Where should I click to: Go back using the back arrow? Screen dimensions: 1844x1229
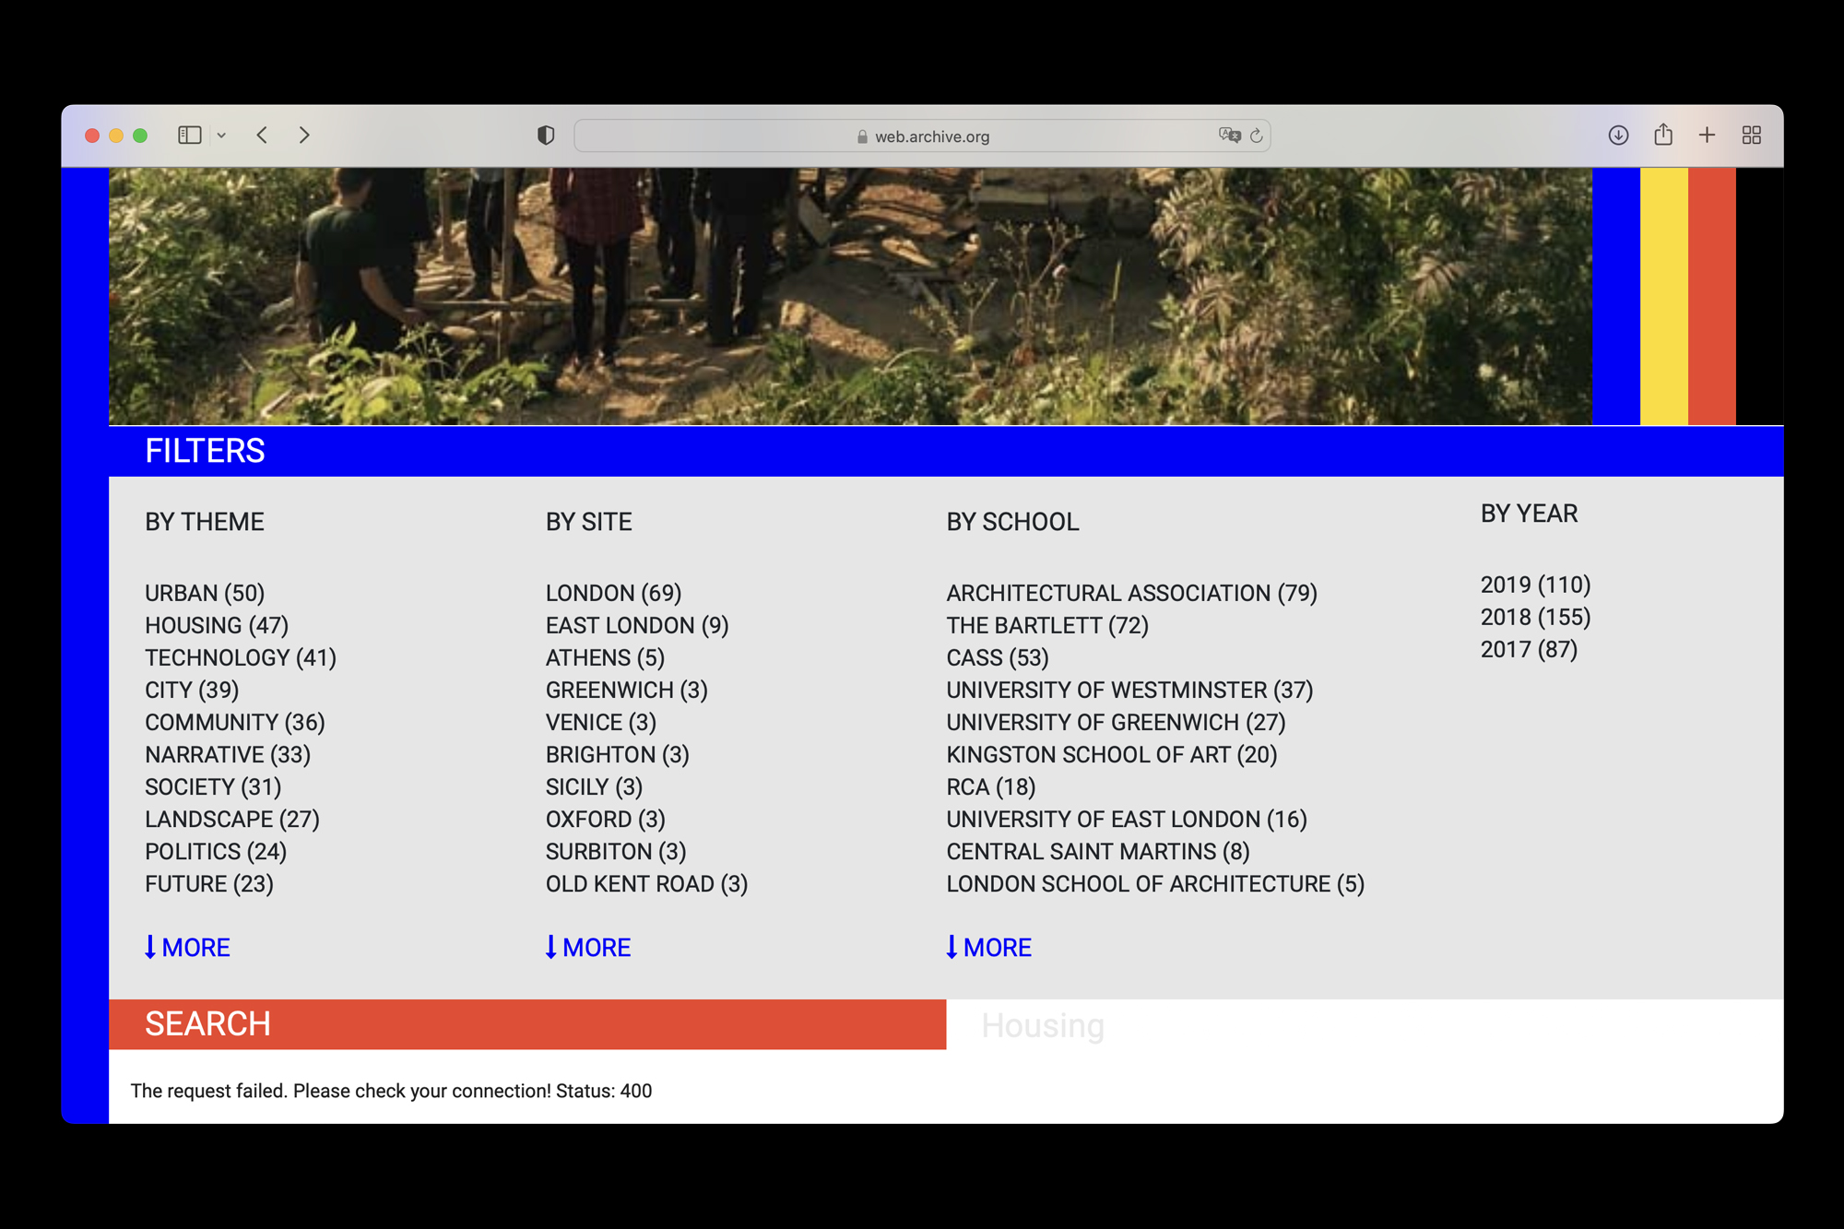tap(263, 136)
